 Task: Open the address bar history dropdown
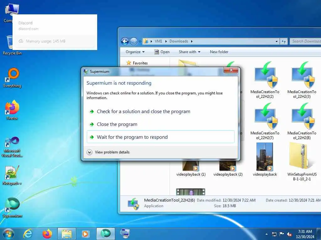click(x=276, y=42)
